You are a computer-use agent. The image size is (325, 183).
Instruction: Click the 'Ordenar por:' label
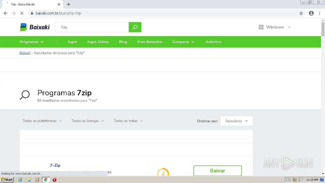[207, 121]
